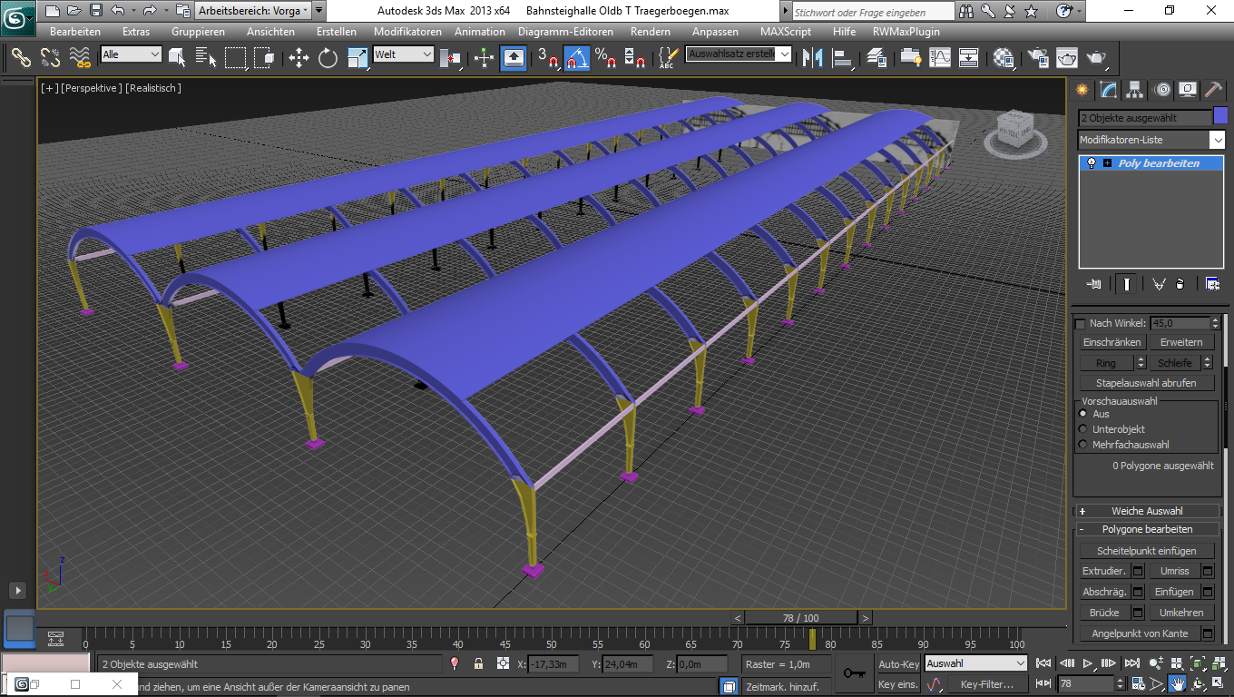The height and width of the screenshot is (697, 1234).
Task: Toggle the Angle Snap tool
Action: pyautogui.click(x=576, y=59)
